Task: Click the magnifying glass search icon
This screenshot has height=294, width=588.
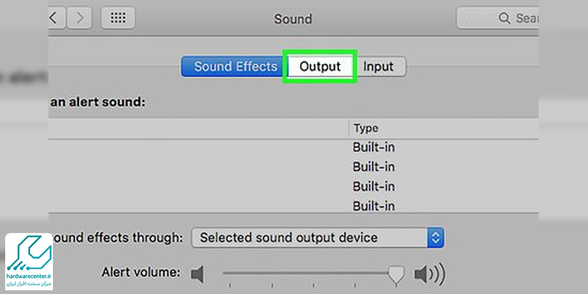Action: 505,18
